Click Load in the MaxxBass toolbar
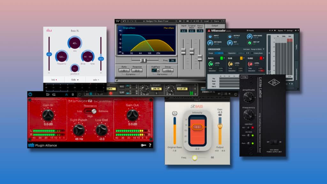This screenshot has width=327, height=184. coord(206,21)
